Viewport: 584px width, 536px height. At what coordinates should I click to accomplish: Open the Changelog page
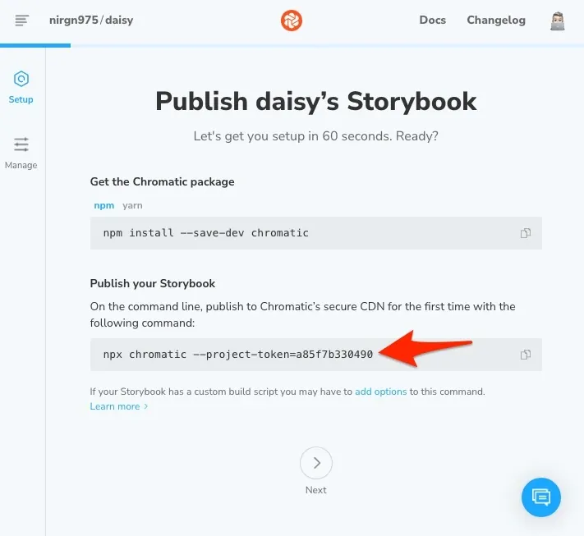click(x=496, y=20)
